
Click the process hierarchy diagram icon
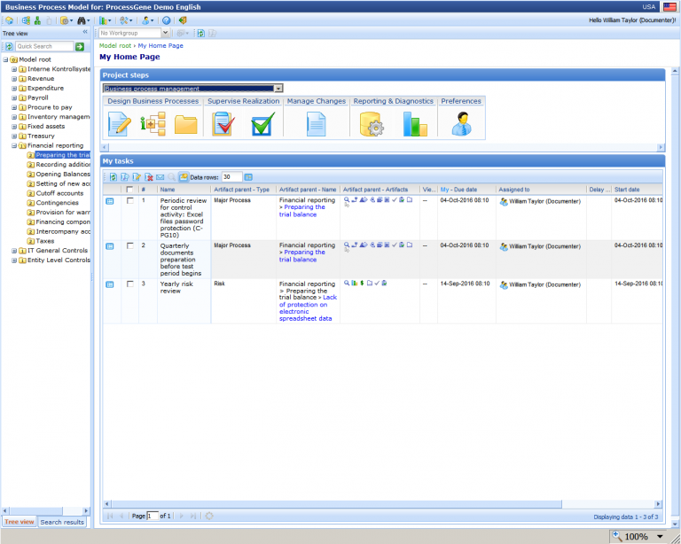153,124
